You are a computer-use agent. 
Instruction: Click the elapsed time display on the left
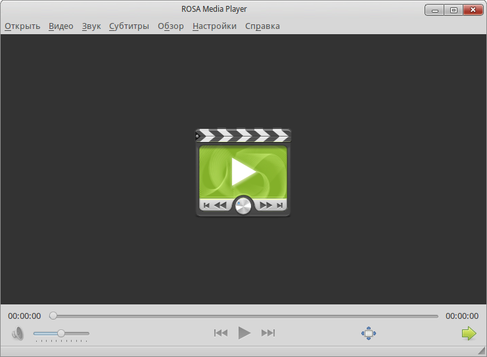coord(24,316)
